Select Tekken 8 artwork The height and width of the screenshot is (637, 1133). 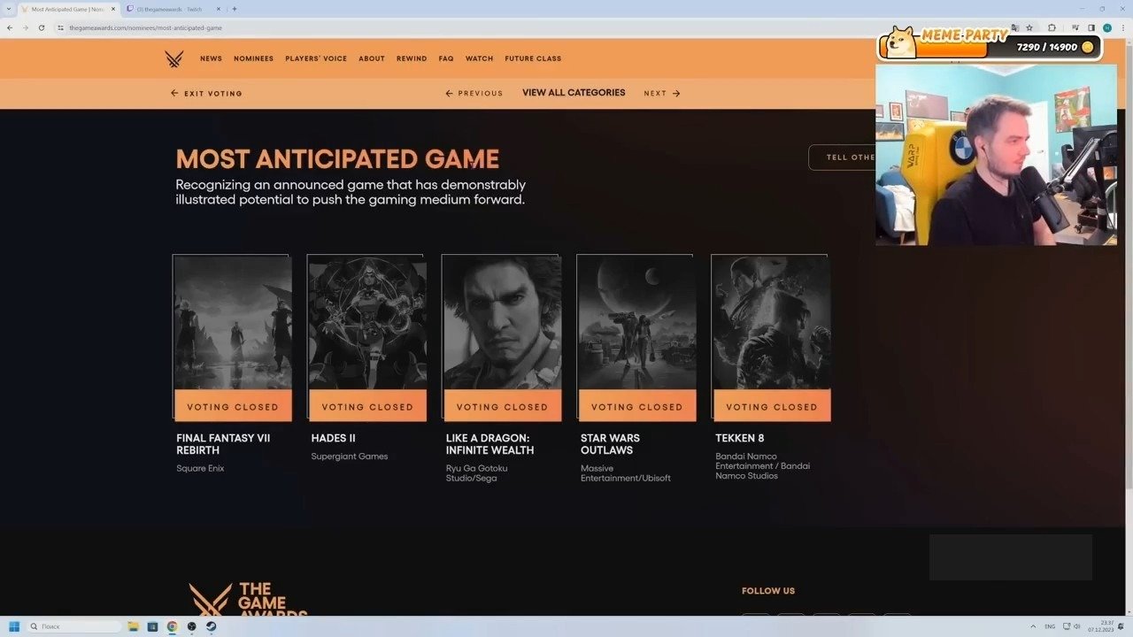(771, 323)
